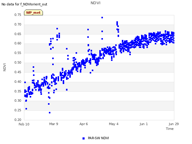192x144 pixels.
Task: Click the Jun 1 x-axis tick label
Action: click(x=144, y=124)
